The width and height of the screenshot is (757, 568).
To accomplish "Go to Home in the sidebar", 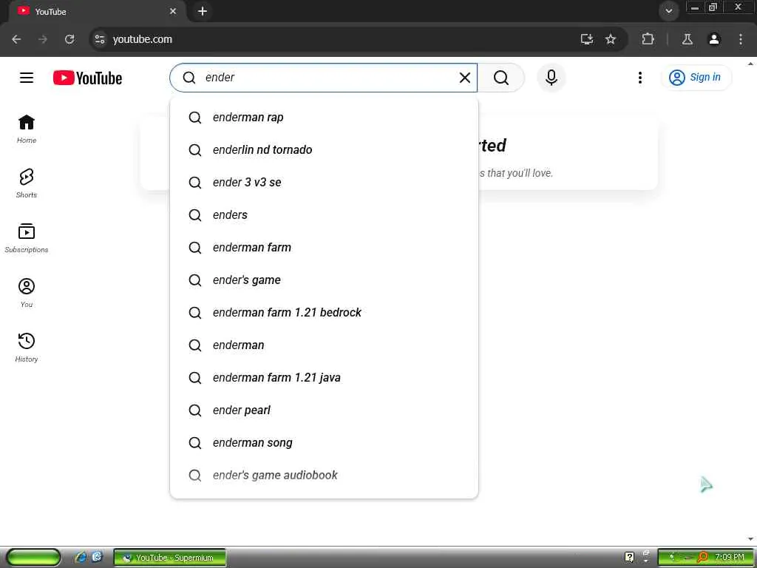I will (27, 129).
